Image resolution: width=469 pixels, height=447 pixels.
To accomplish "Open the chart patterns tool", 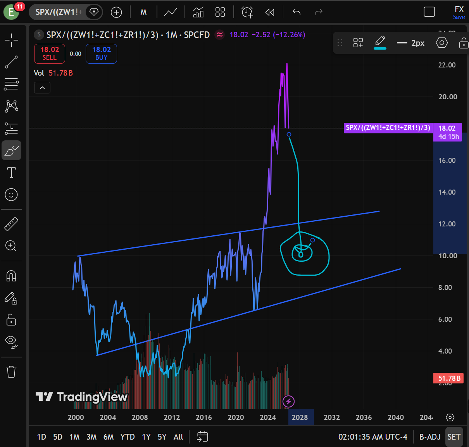I will tap(12, 106).
